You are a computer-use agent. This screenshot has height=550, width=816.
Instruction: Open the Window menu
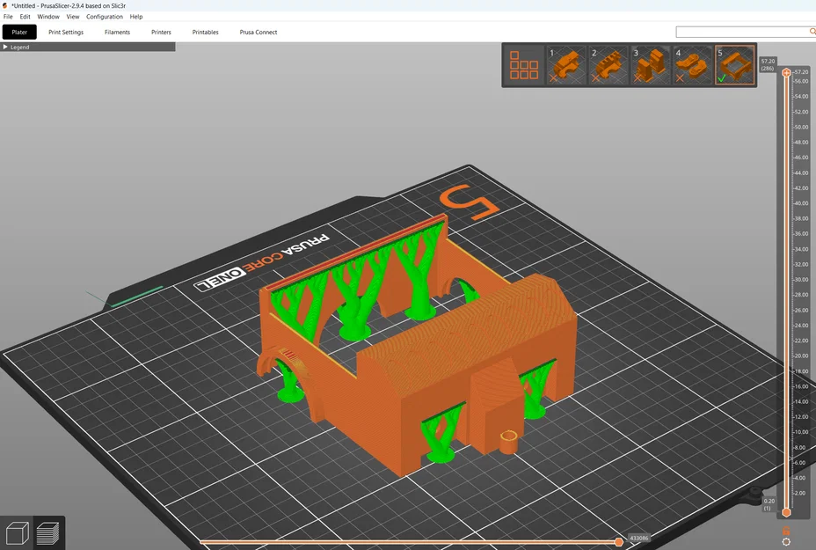click(x=48, y=17)
